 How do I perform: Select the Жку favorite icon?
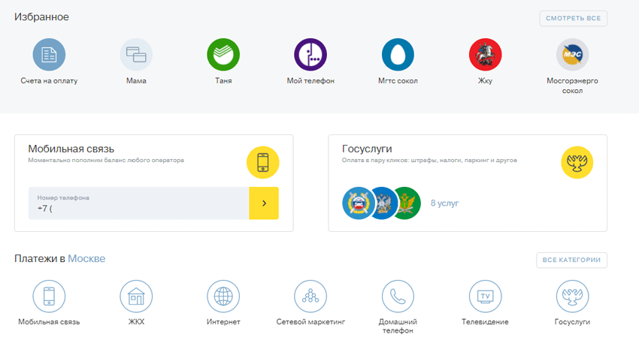coord(485,55)
